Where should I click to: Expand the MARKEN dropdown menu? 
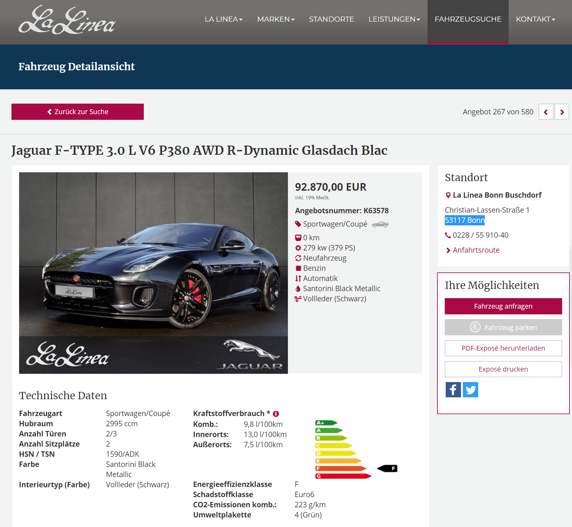click(x=276, y=19)
